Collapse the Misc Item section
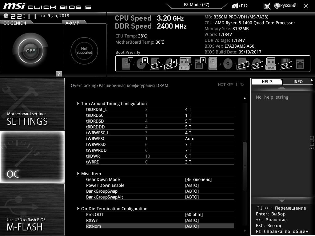Viewport: 315px width, 236px height. pos(78,173)
